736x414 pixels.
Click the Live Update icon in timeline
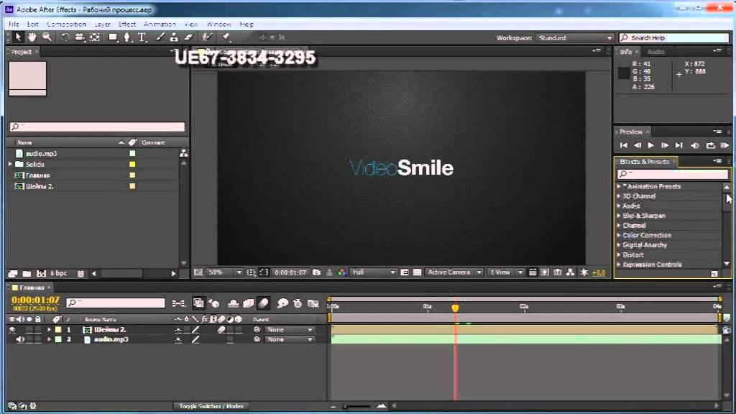tap(198, 303)
